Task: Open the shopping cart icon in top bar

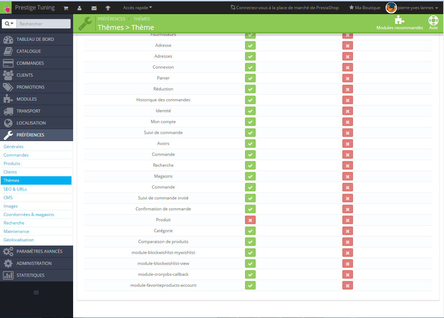Action: pos(66,8)
